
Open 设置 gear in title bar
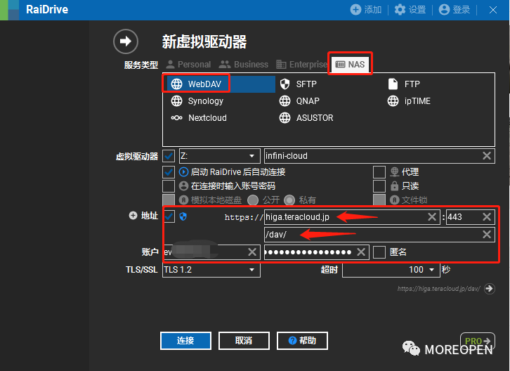click(x=400, y=9)
